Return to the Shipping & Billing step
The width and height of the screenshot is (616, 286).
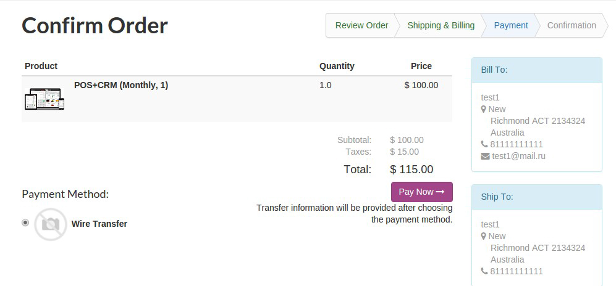point(441,25)
